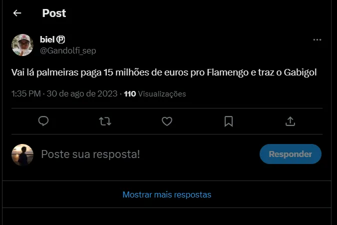Like the post with the heart icon
This screenshot has height=225, width=337.
167,121
